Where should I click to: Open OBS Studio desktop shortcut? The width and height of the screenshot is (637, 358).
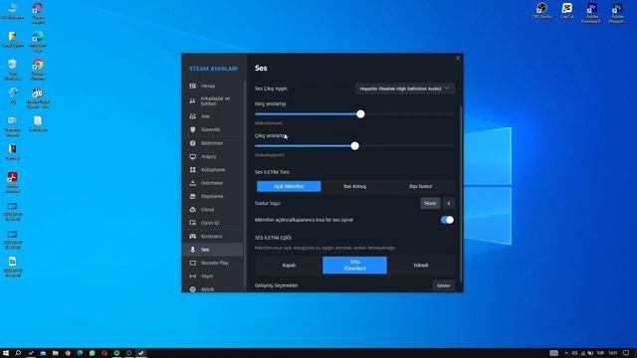(541, 11)
